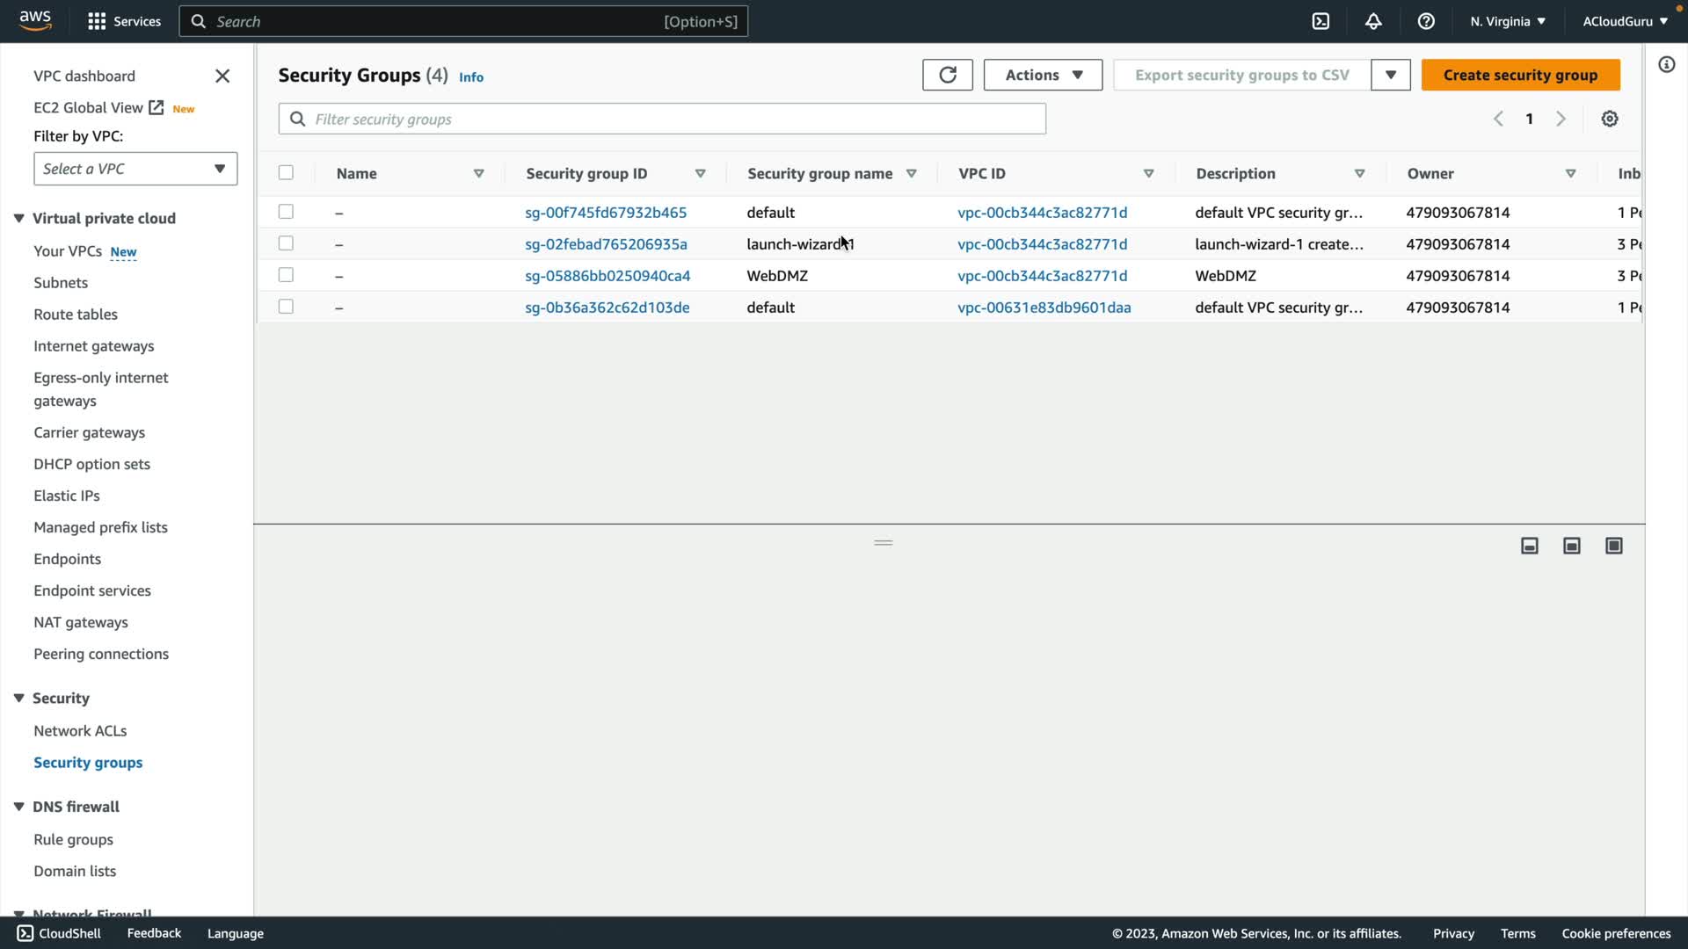The width and height of the screenshot is (1688, 949).
Task: Open the help question mark icon
Action: pyautogui.click(x=1426, y=21)
